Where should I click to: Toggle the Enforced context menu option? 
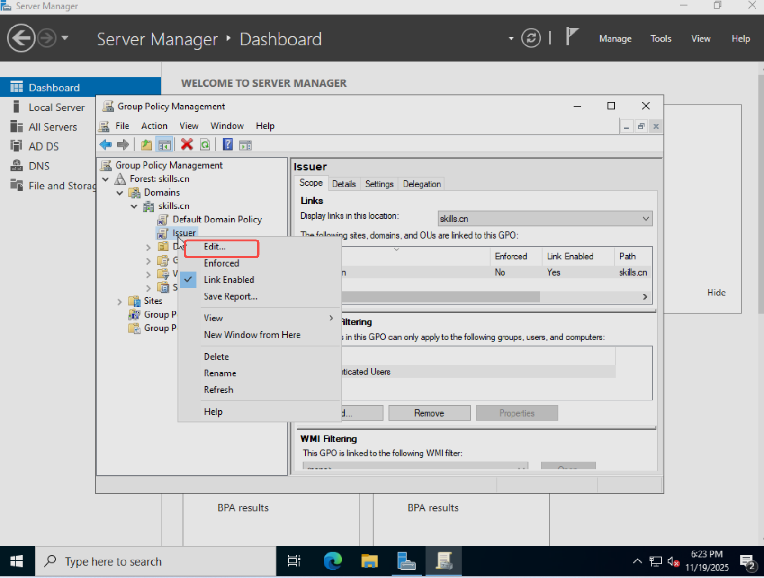(260, 263)
